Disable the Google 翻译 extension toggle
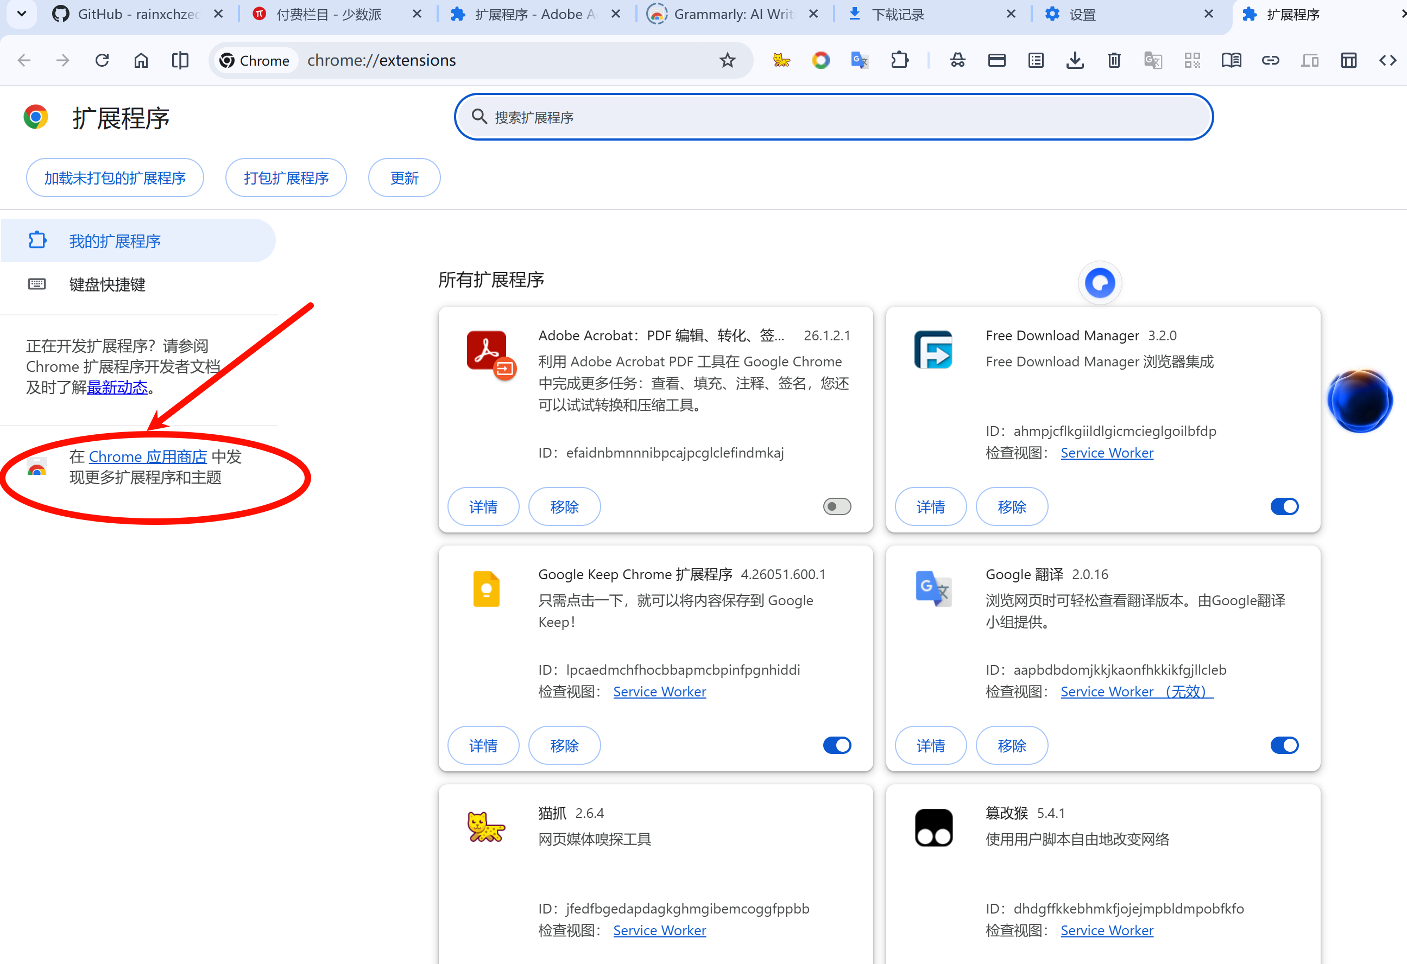Image resolution: width=1407 pixels, height=964 pixels. click(x=1284, y=745)
